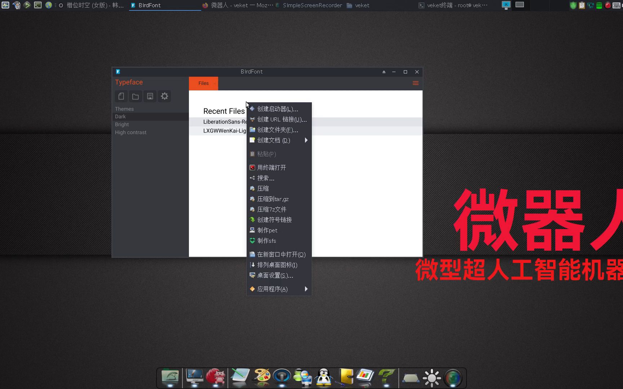The width and height of the screenshot is (623, 389).
Task: Click the New font icon in the Typeface toolbar
Action: coord(121,96)
